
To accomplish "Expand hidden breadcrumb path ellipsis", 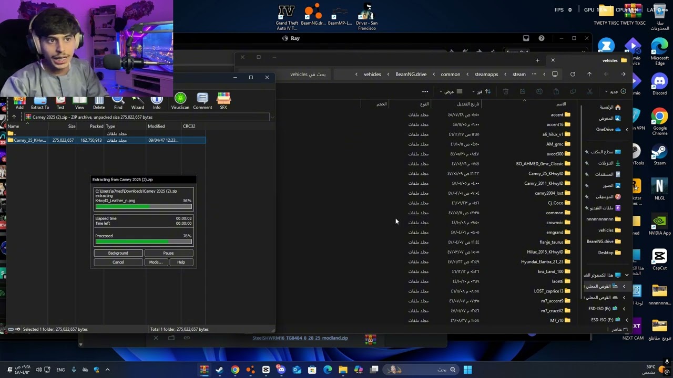I will click(x=534, y=74).
